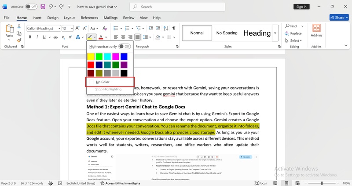Pick the bright green highlight swatch
Image resolution: width=352 pixels, height=186 pixels.
(x=99, y=56)
